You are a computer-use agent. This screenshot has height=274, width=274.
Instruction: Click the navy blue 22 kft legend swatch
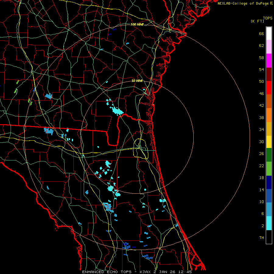(x=269, y=182)
